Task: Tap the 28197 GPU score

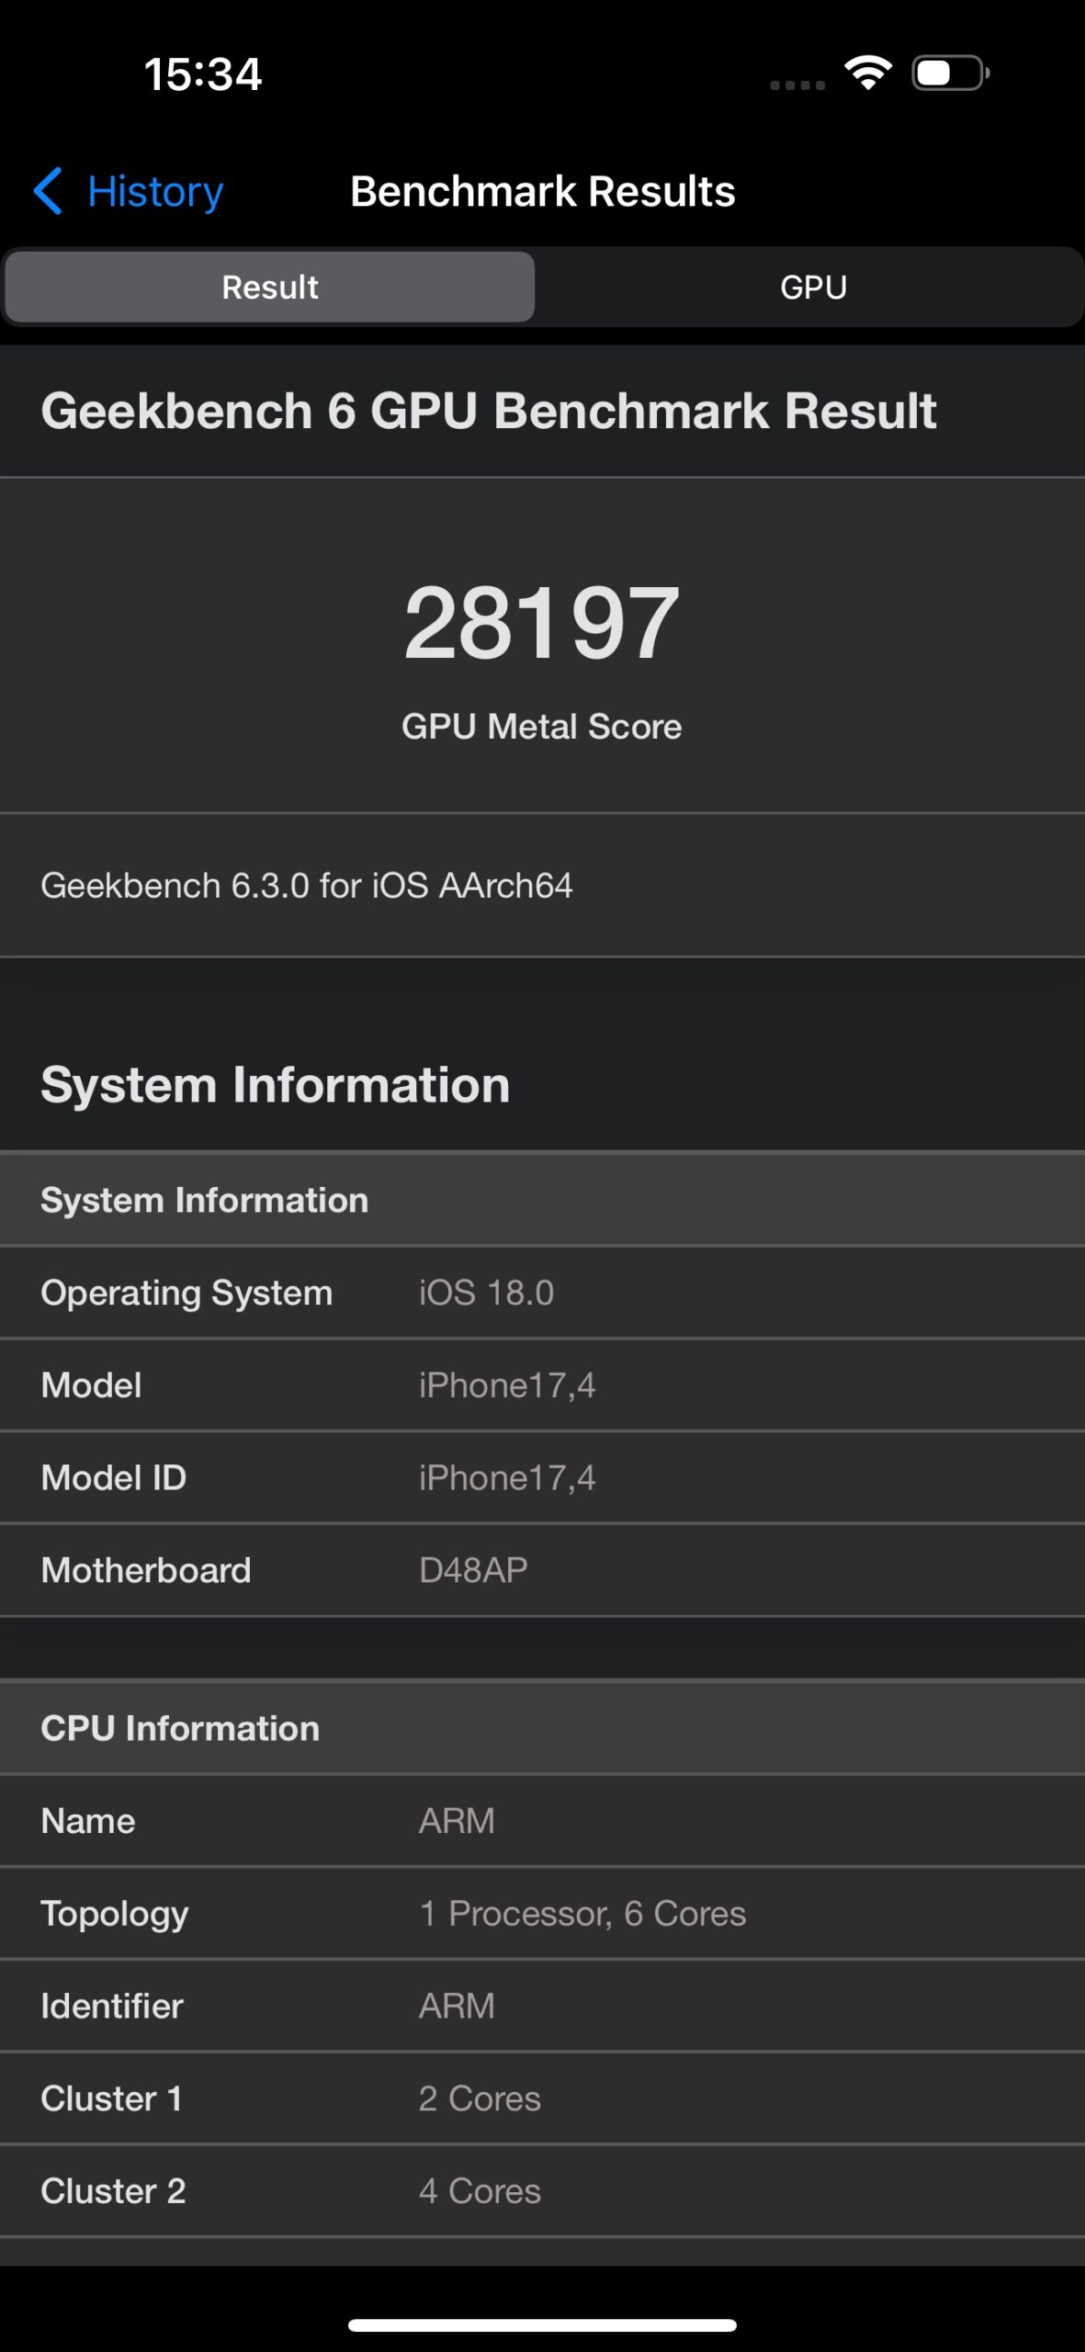Action: tap(542, 624)
